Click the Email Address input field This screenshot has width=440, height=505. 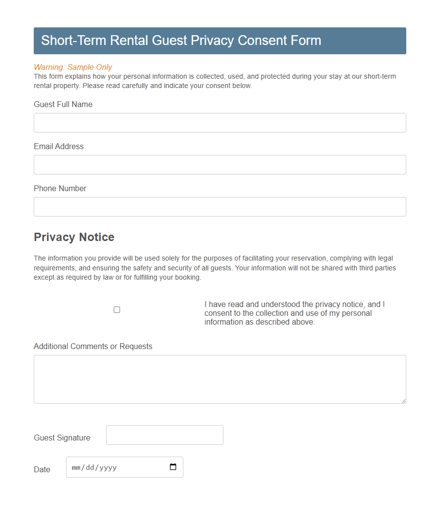(x=220, y=165)
